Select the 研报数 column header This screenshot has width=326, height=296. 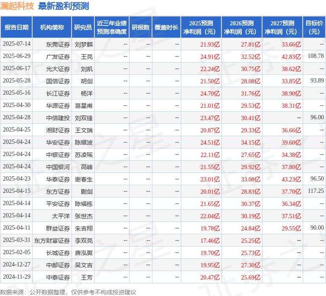click(141, 27)
